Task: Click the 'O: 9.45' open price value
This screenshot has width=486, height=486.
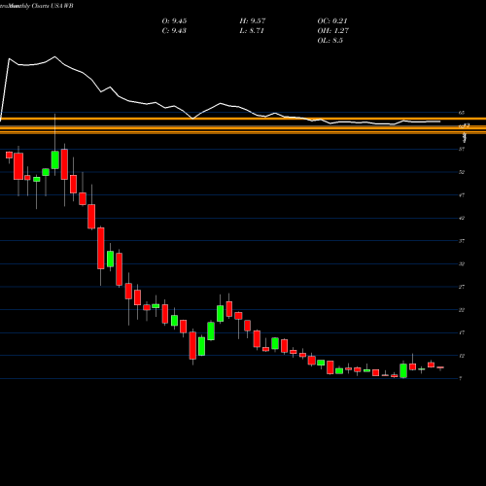Action: tap(174, 21)
